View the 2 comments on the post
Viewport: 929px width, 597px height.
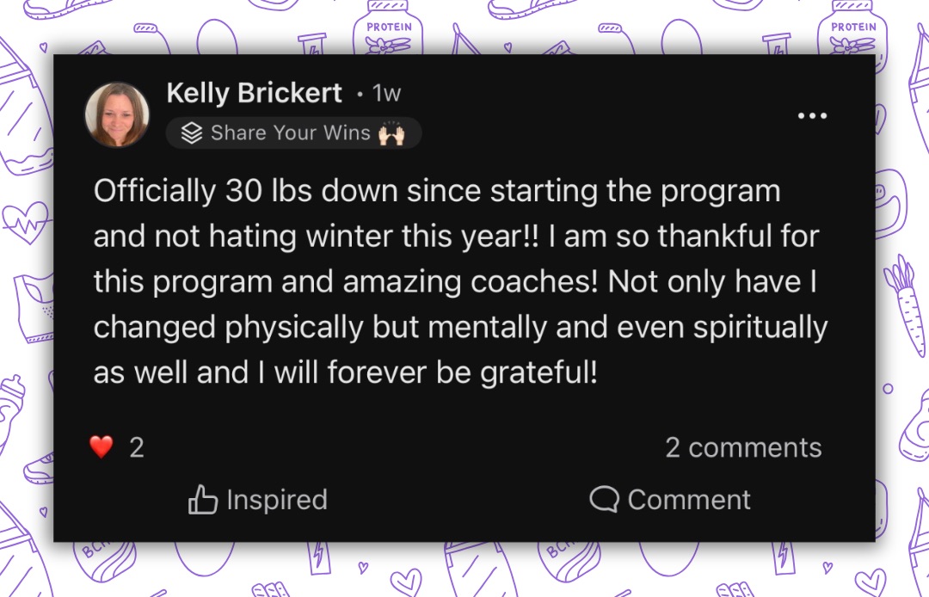(x=743, y=447)
